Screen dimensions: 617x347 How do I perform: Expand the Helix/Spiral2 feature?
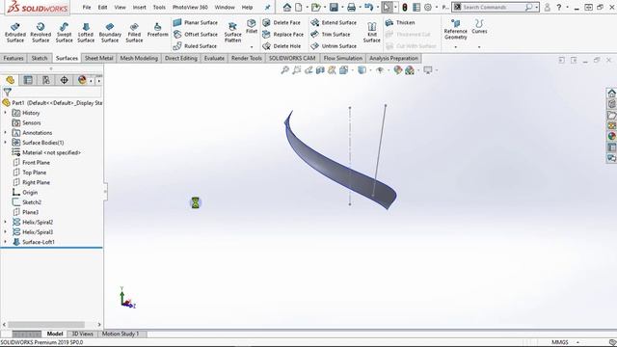click(x=6, y=223)
